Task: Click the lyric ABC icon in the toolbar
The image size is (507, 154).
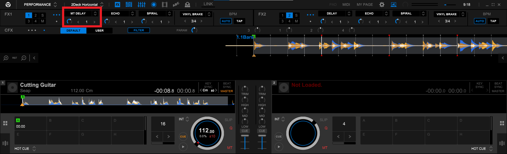Action: click(176, 4)
